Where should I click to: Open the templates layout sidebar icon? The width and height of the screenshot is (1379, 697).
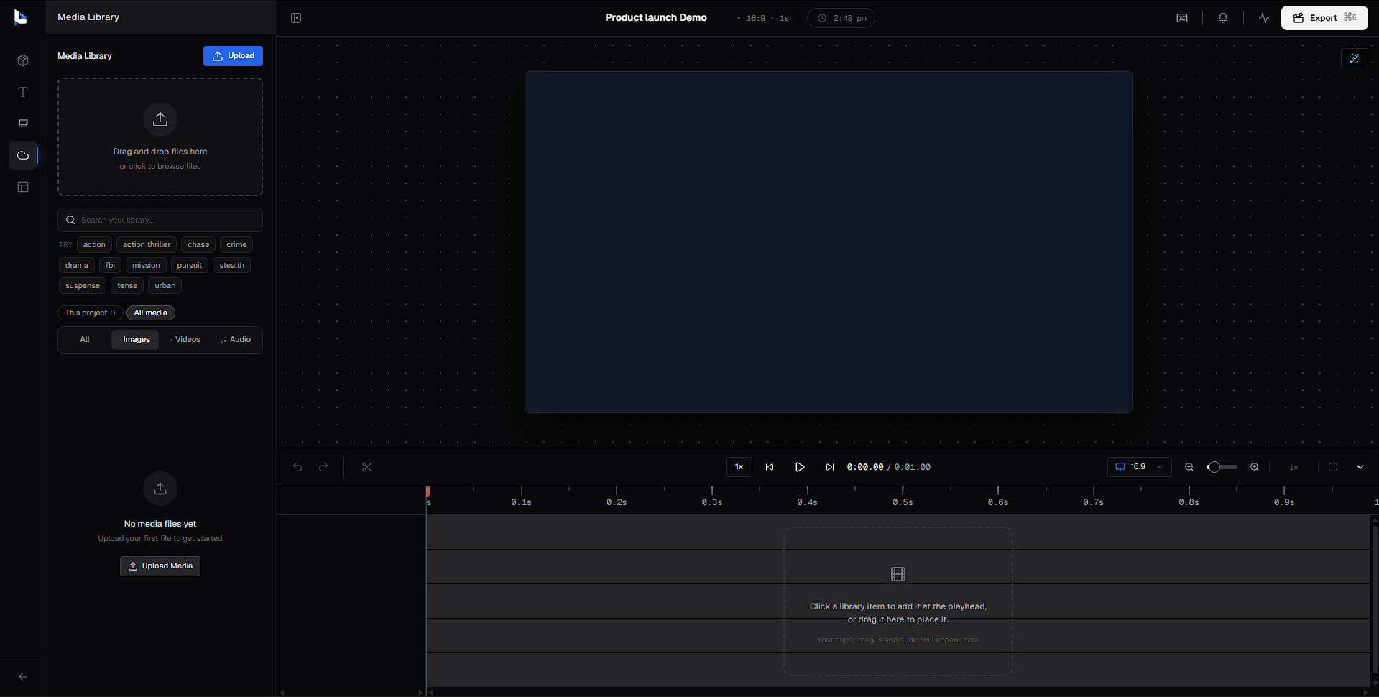click(23, 187)
